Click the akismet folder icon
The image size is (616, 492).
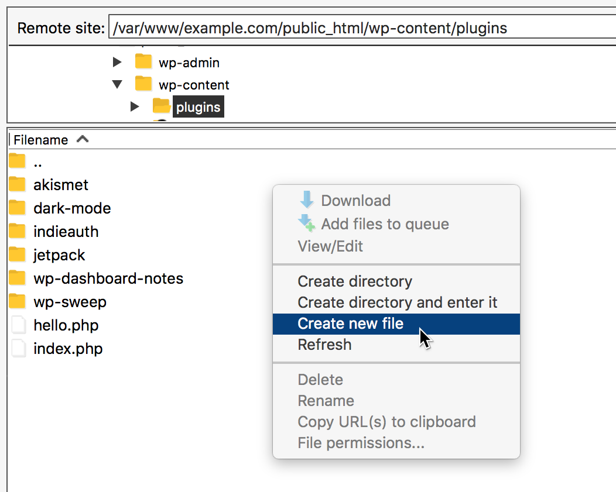pyautogui.click(x=17, y=184)
